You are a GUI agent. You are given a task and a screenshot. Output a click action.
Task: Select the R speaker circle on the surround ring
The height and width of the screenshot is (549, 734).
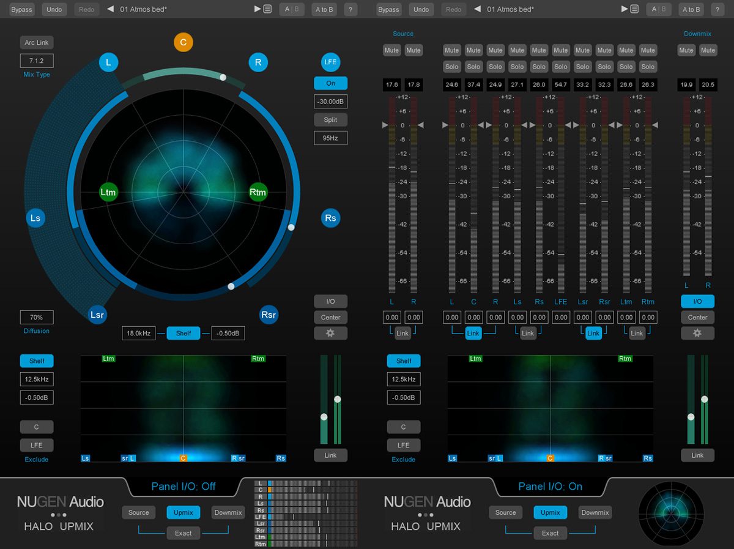(258, 62)
